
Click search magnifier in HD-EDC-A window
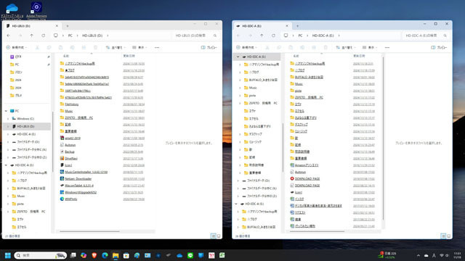[445, 36]
